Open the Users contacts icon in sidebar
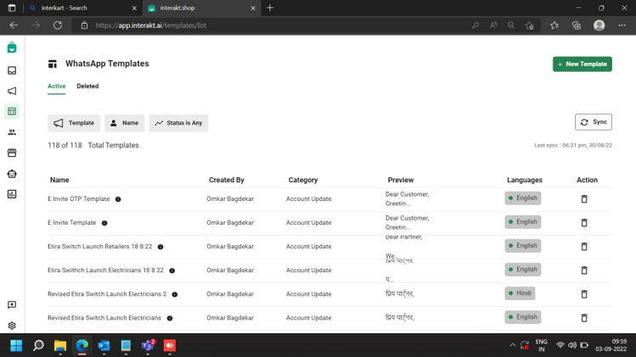Screen dimensions: 636x357 point(12,132)
